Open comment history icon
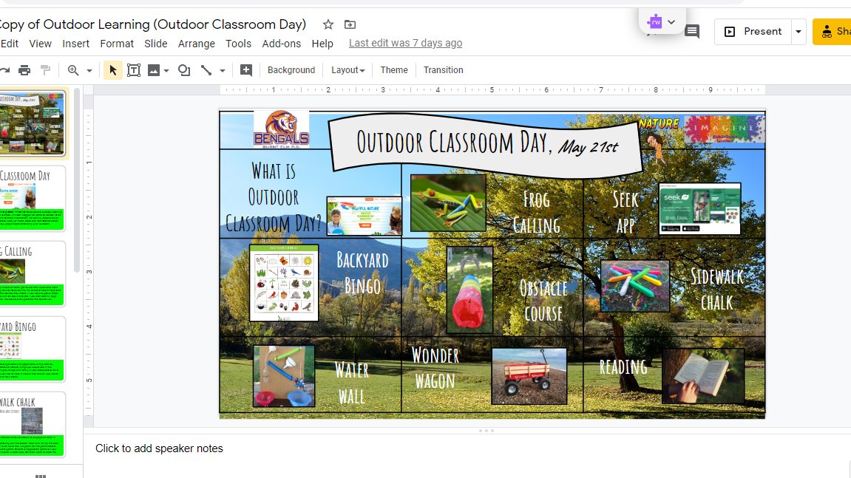 click(x=692, y=32)
